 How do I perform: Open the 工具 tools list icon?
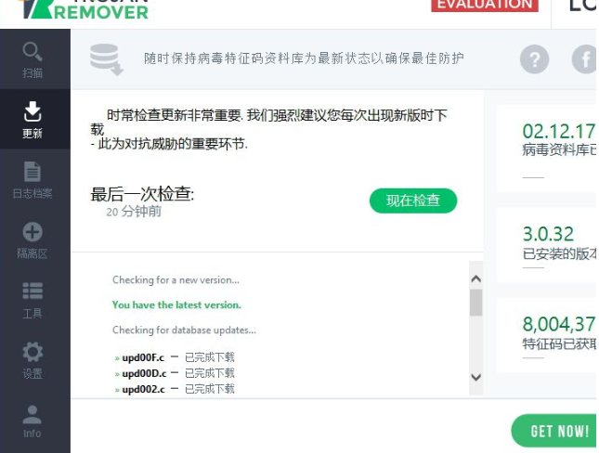coord(33,291)
